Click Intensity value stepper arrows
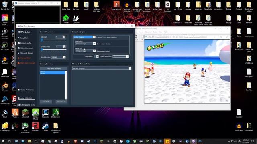 (64, 37)
